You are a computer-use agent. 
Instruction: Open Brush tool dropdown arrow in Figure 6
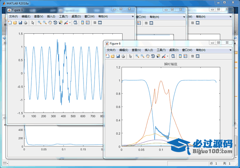[167, 56]
